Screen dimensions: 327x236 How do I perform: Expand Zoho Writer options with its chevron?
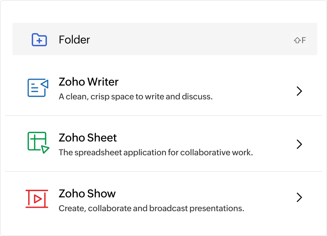coord(299,91)
